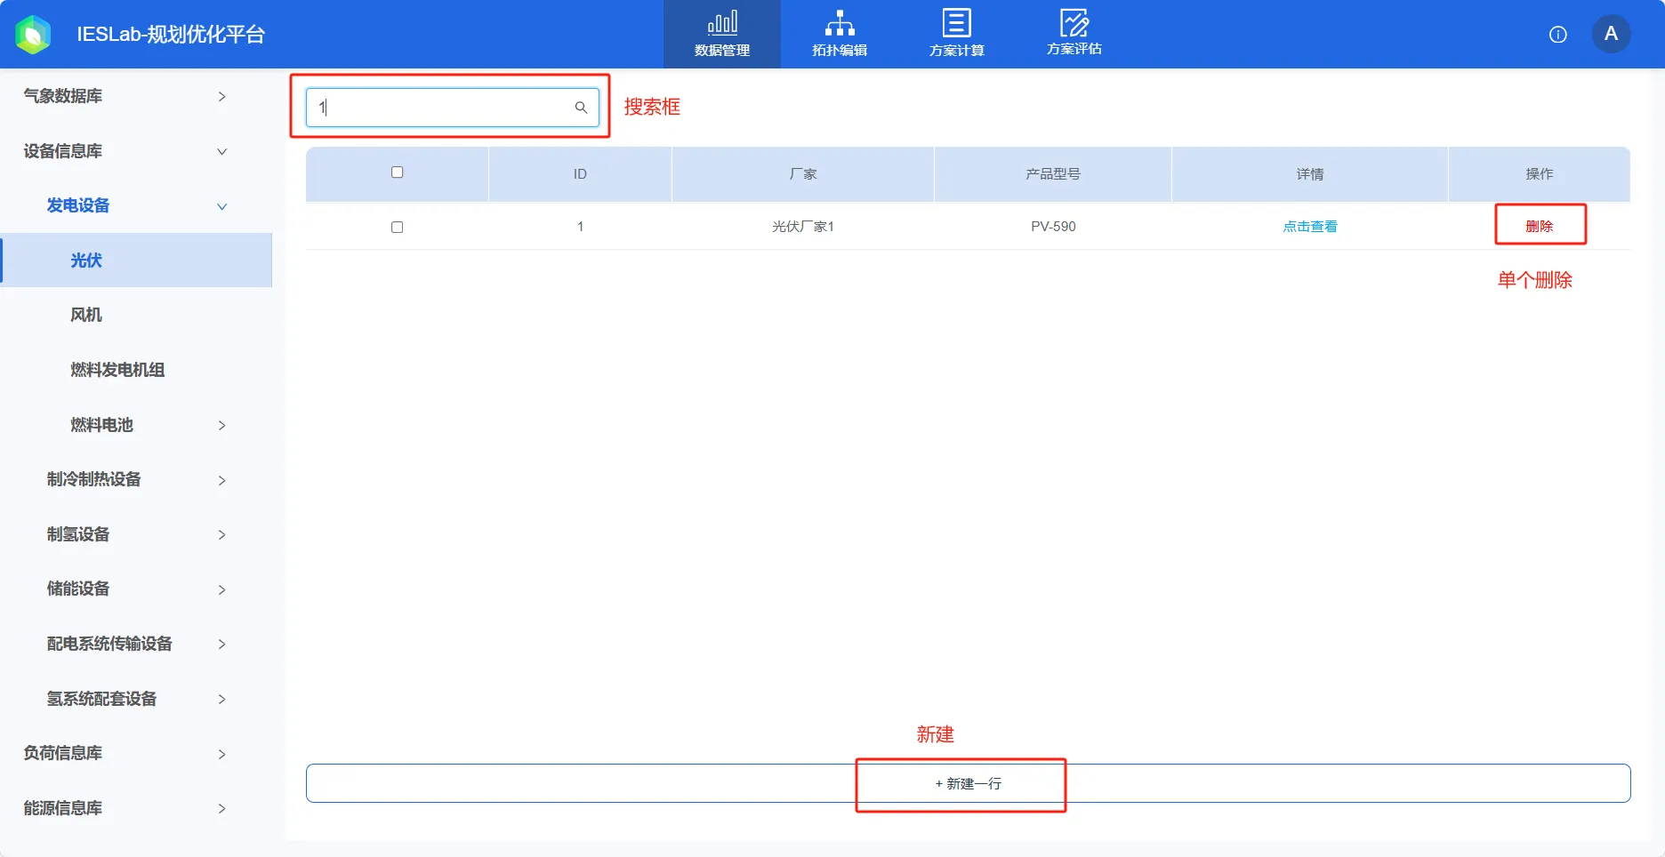Click the ID column header
This screenshot has height=857, width=1665.
click(580, 174)
